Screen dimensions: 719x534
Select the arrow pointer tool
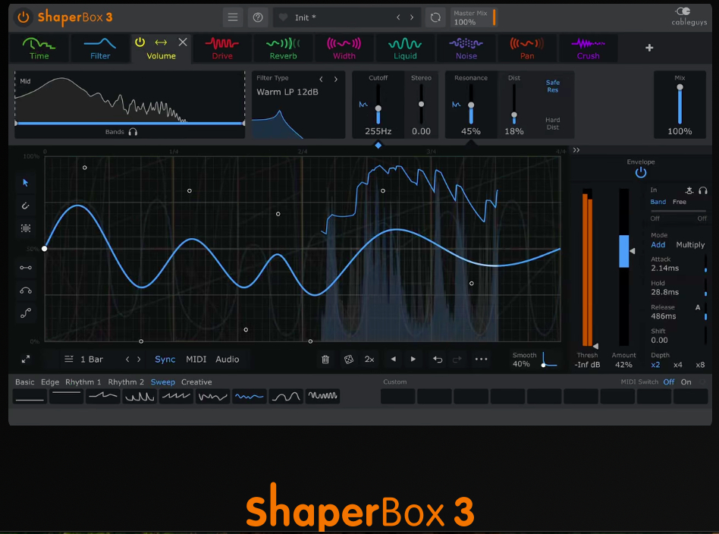click(x=26, y=183)
